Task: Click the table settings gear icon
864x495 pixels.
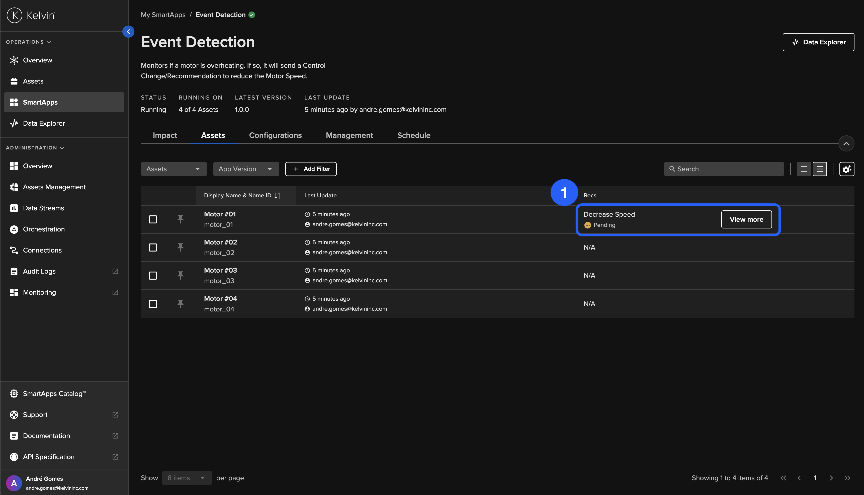Action: [x=846, y=169]
